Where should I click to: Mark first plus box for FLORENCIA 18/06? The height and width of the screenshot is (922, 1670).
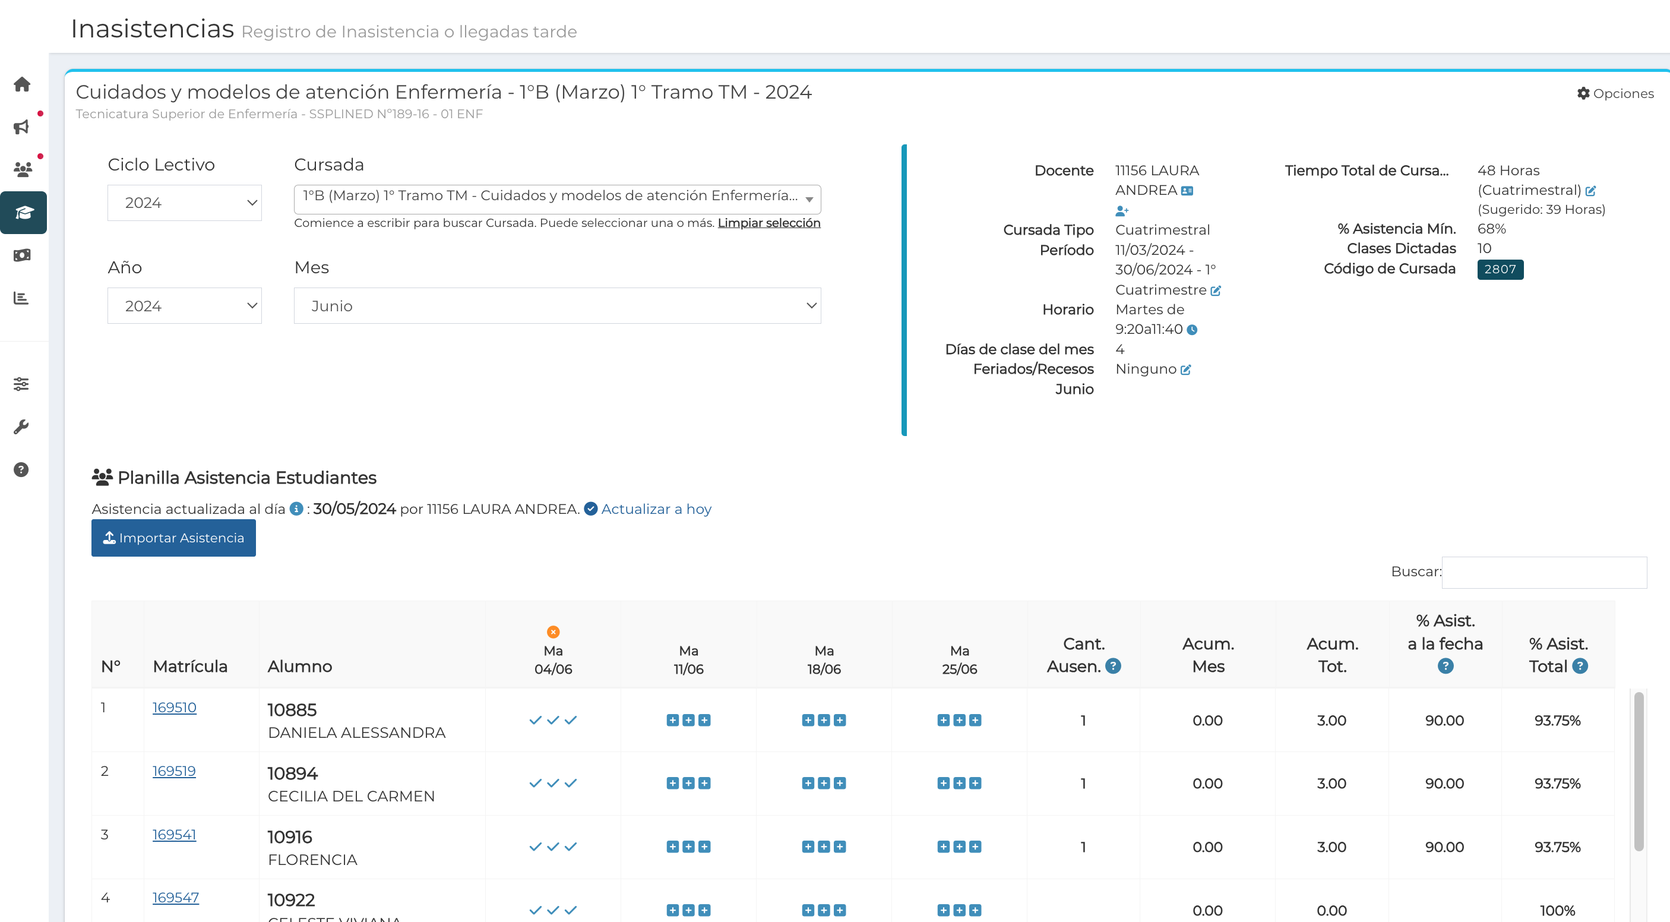[808, 847]
